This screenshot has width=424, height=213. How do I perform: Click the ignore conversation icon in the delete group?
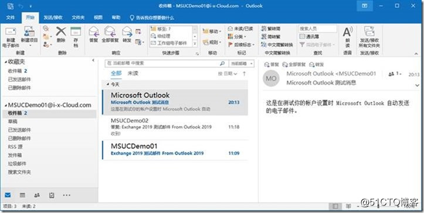[x=46, y=28]
